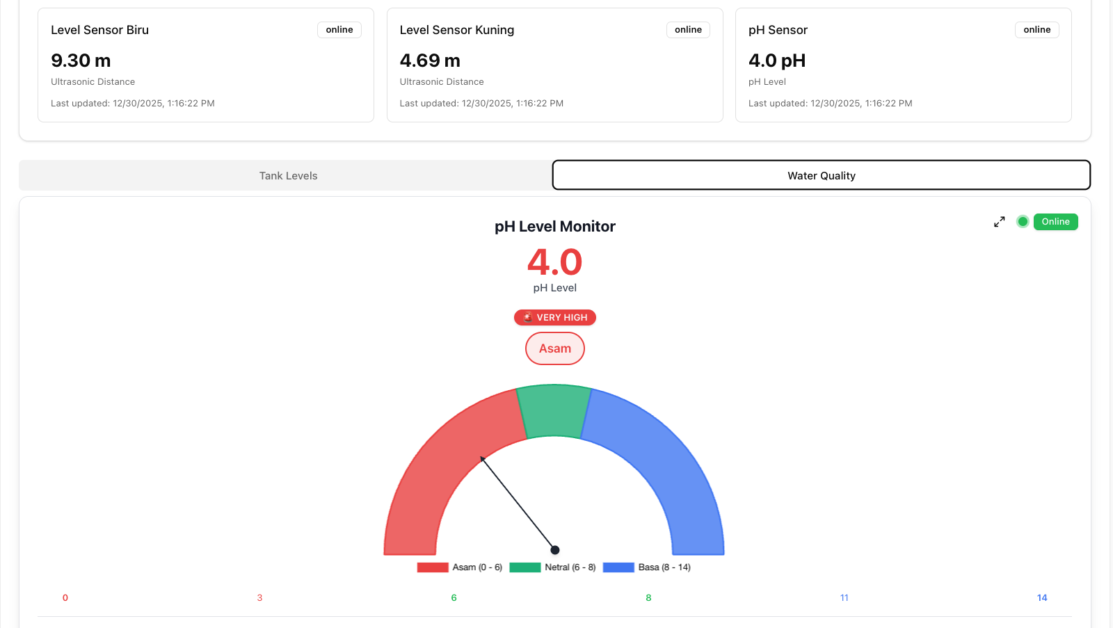Click the green Online status badge
Screen dimensions: 1113x628
point(1055,222)
